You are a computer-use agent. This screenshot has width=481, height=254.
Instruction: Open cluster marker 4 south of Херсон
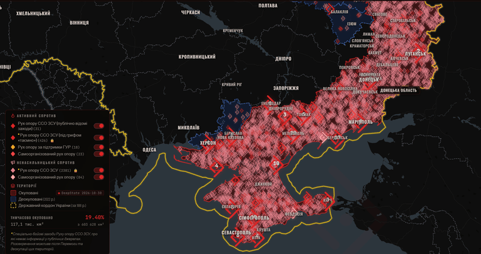(x=216, y=166)
